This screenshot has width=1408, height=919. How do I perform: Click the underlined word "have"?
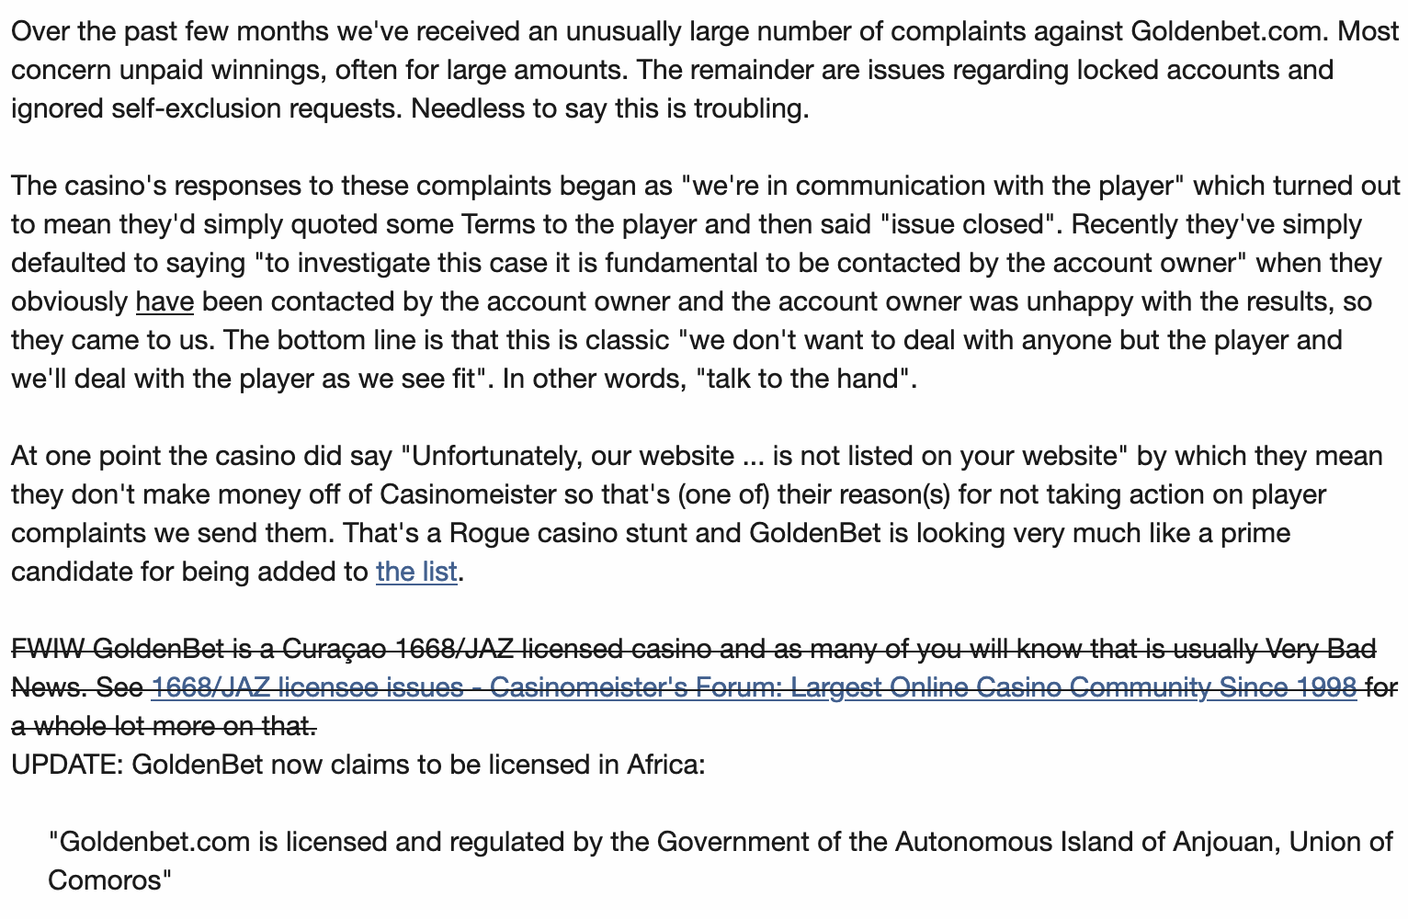165,301
